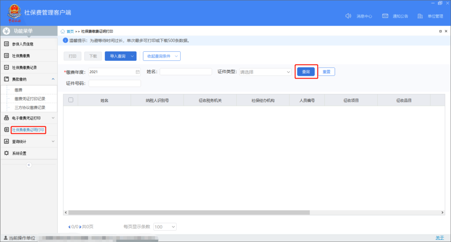
Task: Click the horizontal scrollbar under the table
Action: pyautogui.click(x=189, y=212)
